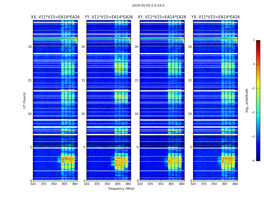The height and width of the screenshot is (201, 264).
Task: Click the frequency (MHz) axis label
Action: point(121,188)
